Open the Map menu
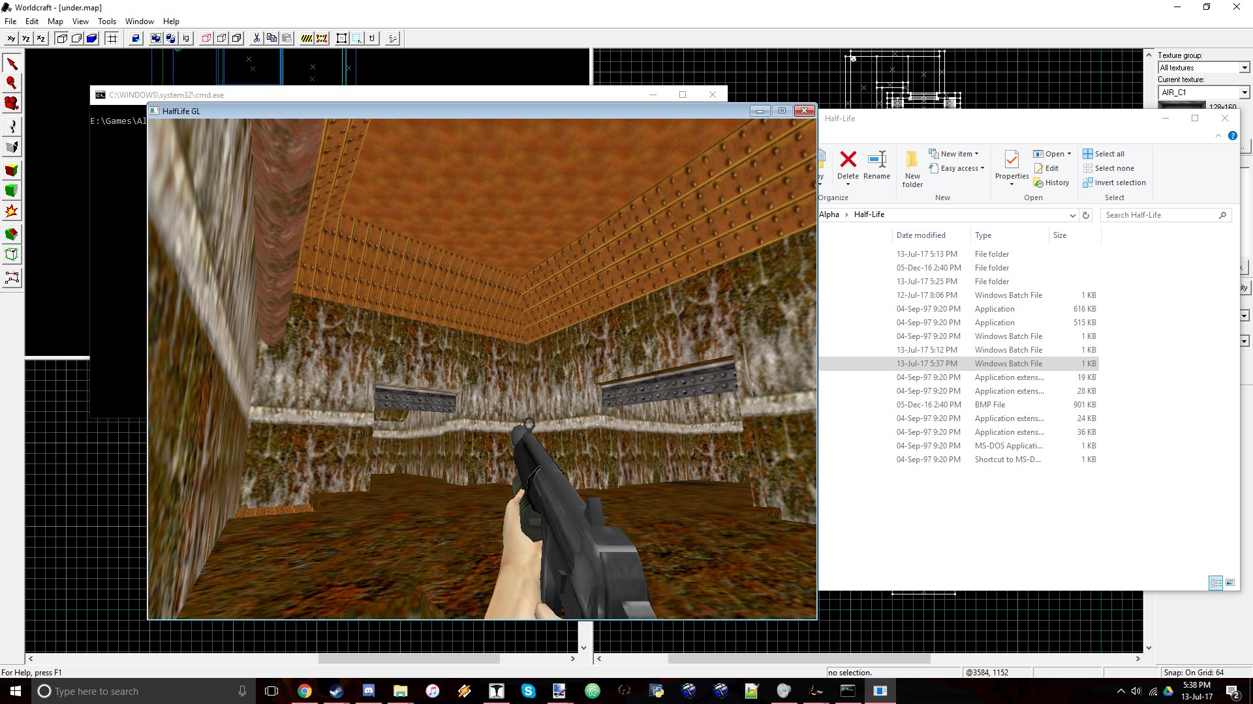1253x704 pixels. (55, 22)
